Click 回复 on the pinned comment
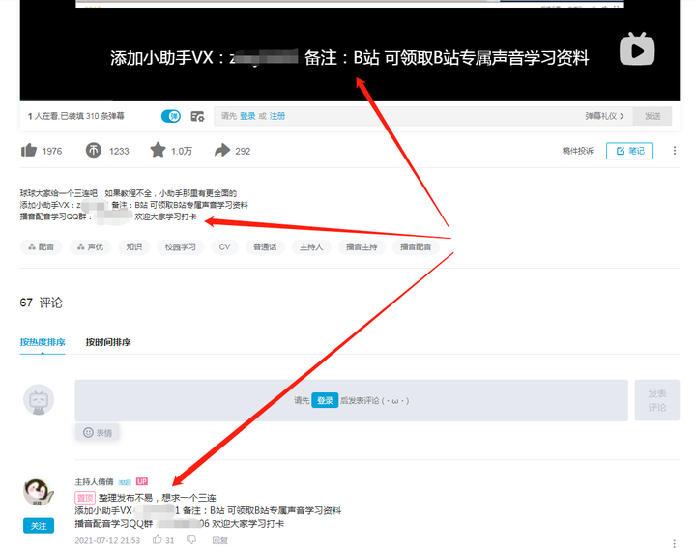The height and width of the screenshot is (548, 696). (x=220, y=540)
